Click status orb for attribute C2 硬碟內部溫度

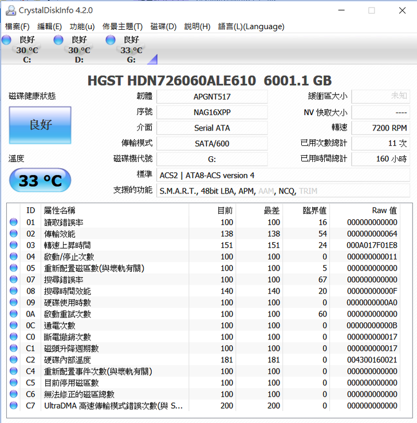click(14, 360)
